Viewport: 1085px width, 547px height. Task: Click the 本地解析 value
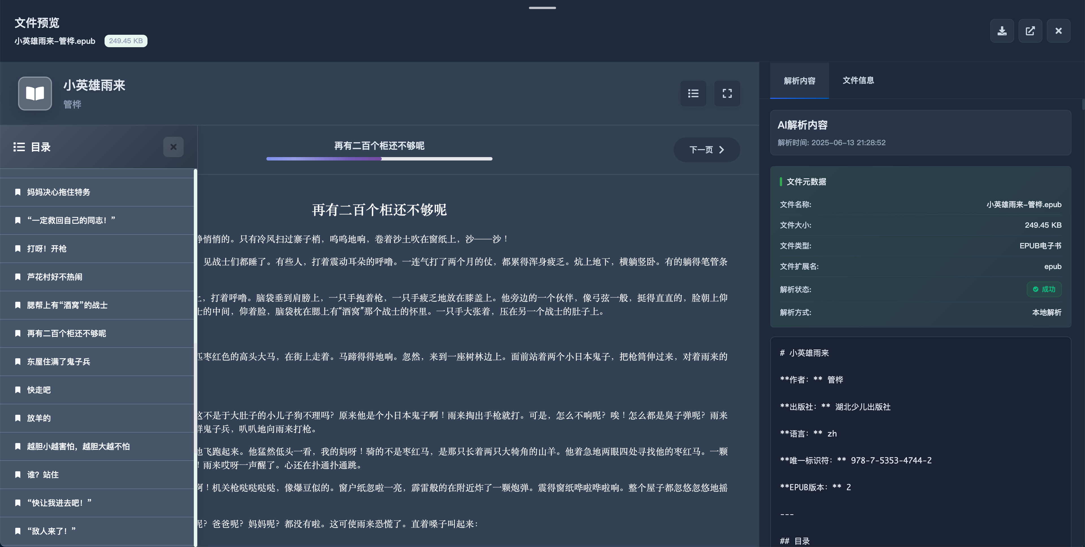point(1047,312)
